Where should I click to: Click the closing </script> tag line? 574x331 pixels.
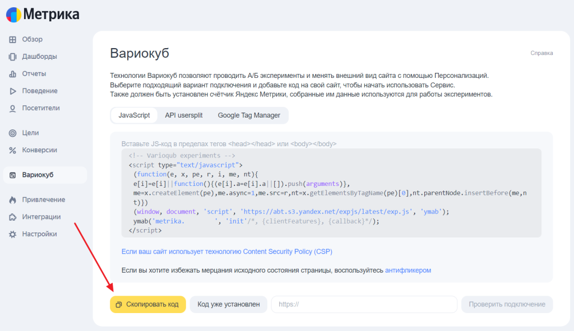pyautogui.click(x=145, y=230)
